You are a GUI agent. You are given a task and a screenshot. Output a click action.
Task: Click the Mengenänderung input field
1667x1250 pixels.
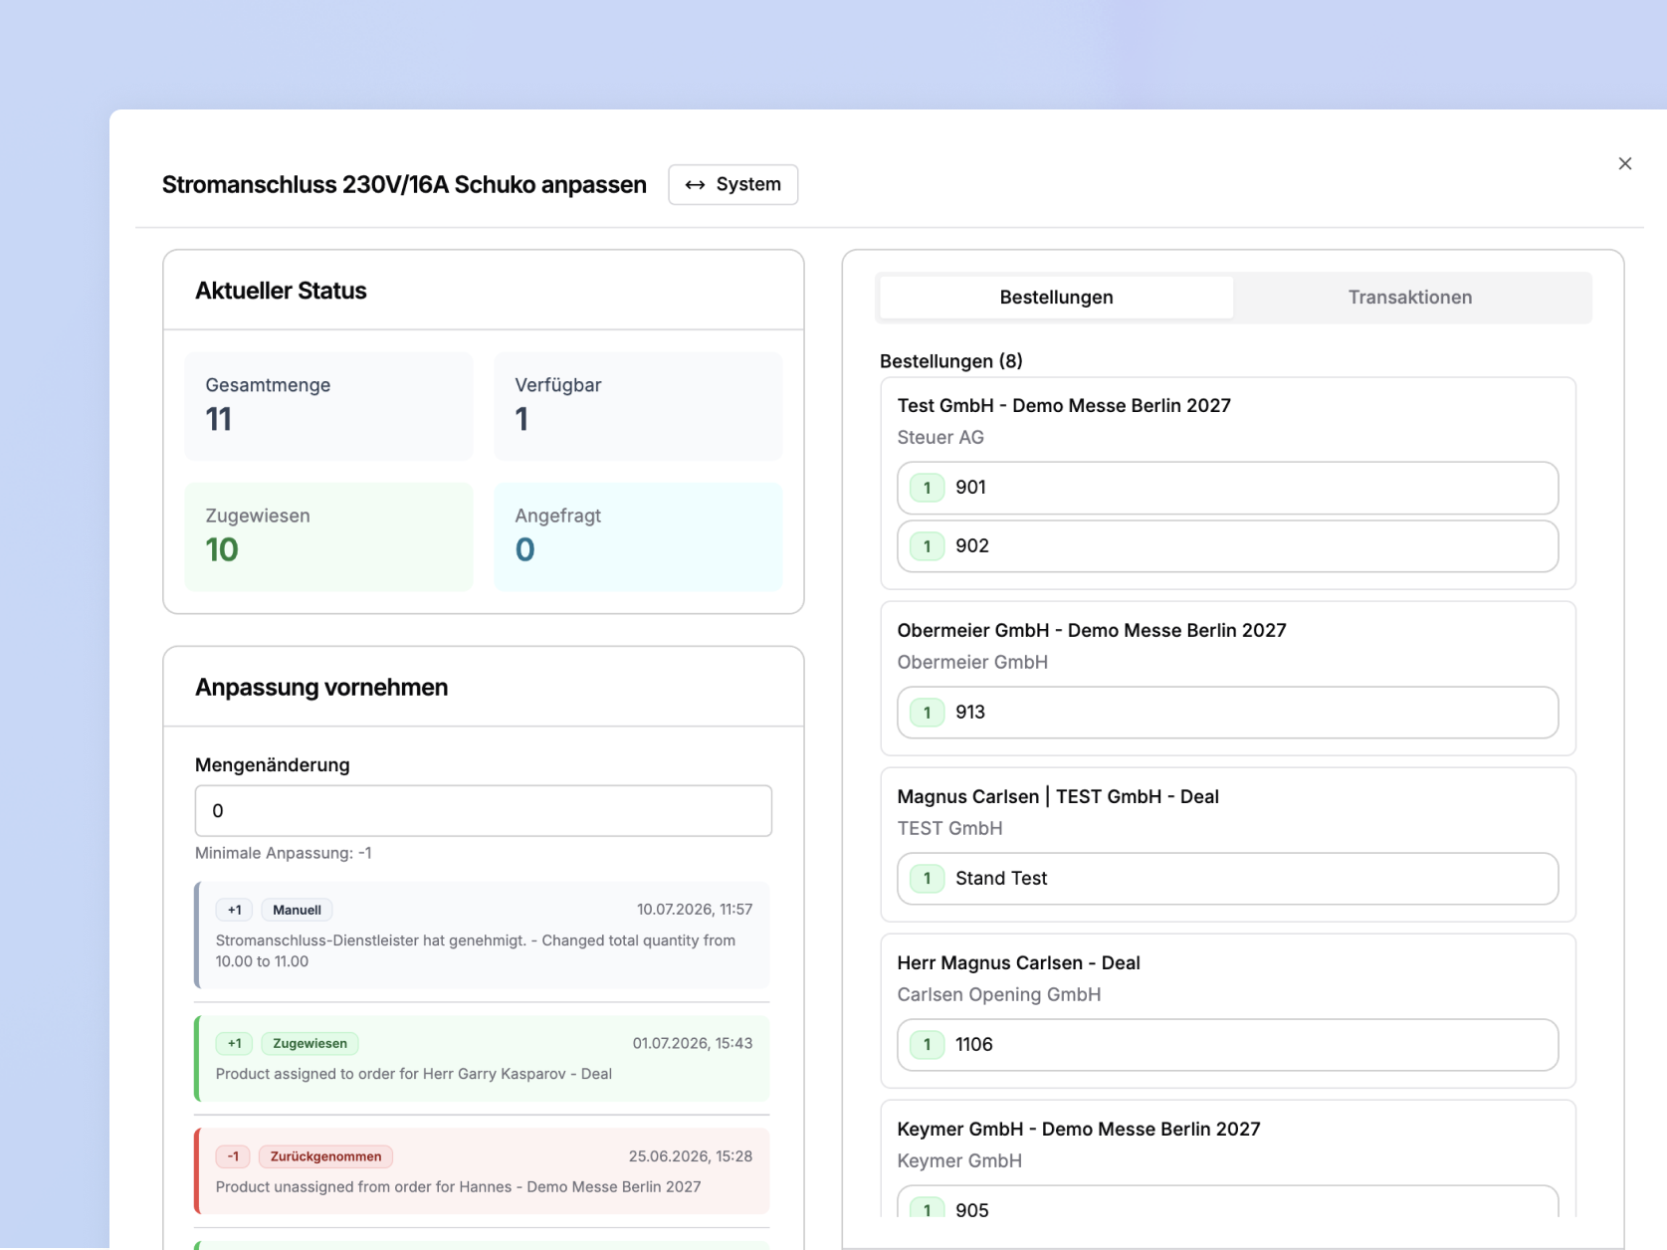484,811
